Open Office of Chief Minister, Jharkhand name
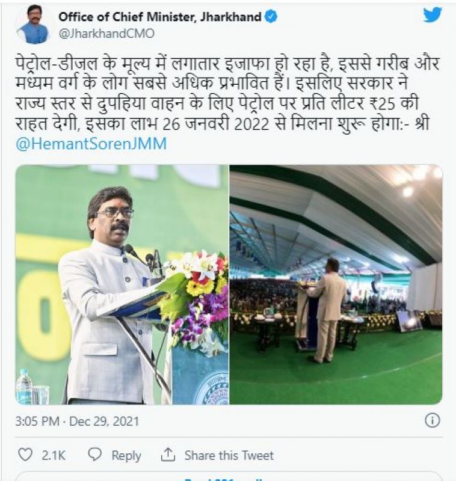Screen dimensions: 456x481 click(x=159, y=17)
